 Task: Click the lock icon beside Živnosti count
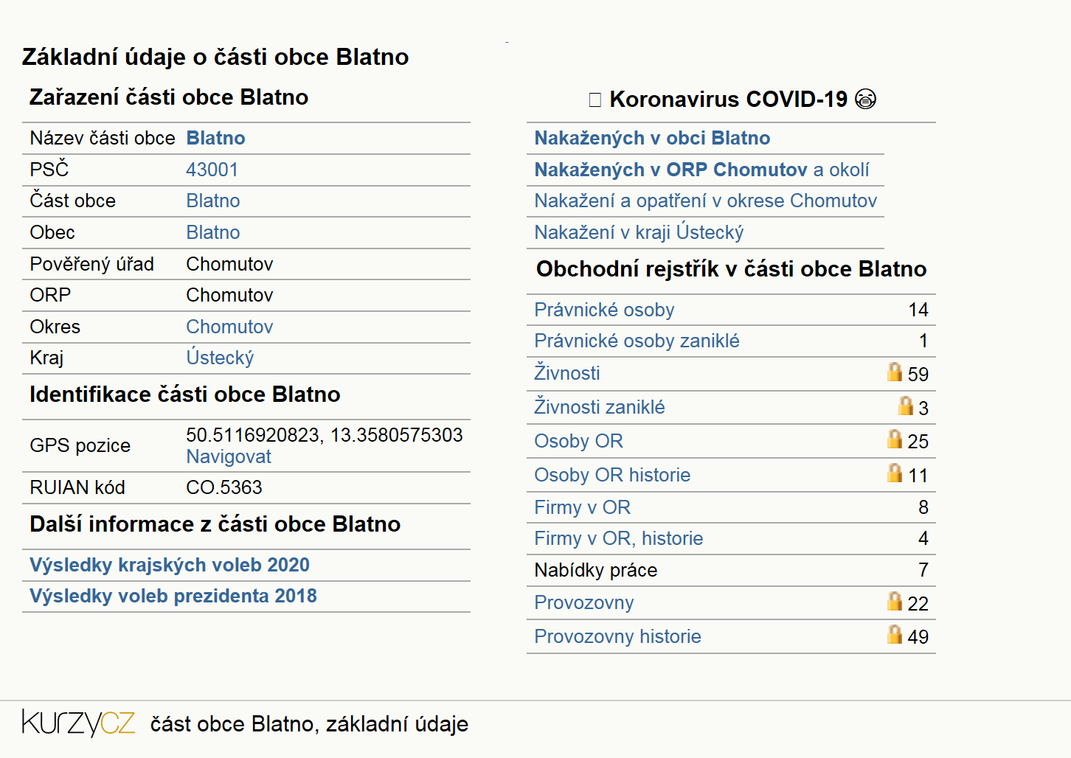pos(895,372)
